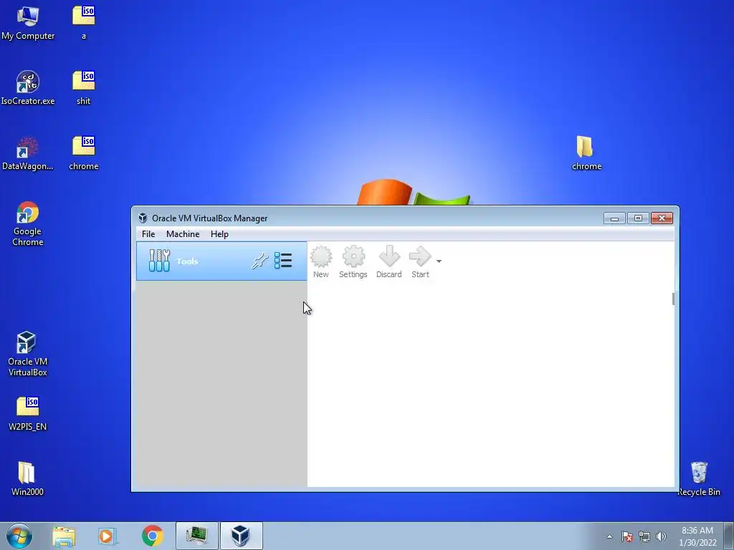Select the DataWagon shortcut icon
This screenshot has width=734, height=550.
pyautogui.click(x=28, y=153)
